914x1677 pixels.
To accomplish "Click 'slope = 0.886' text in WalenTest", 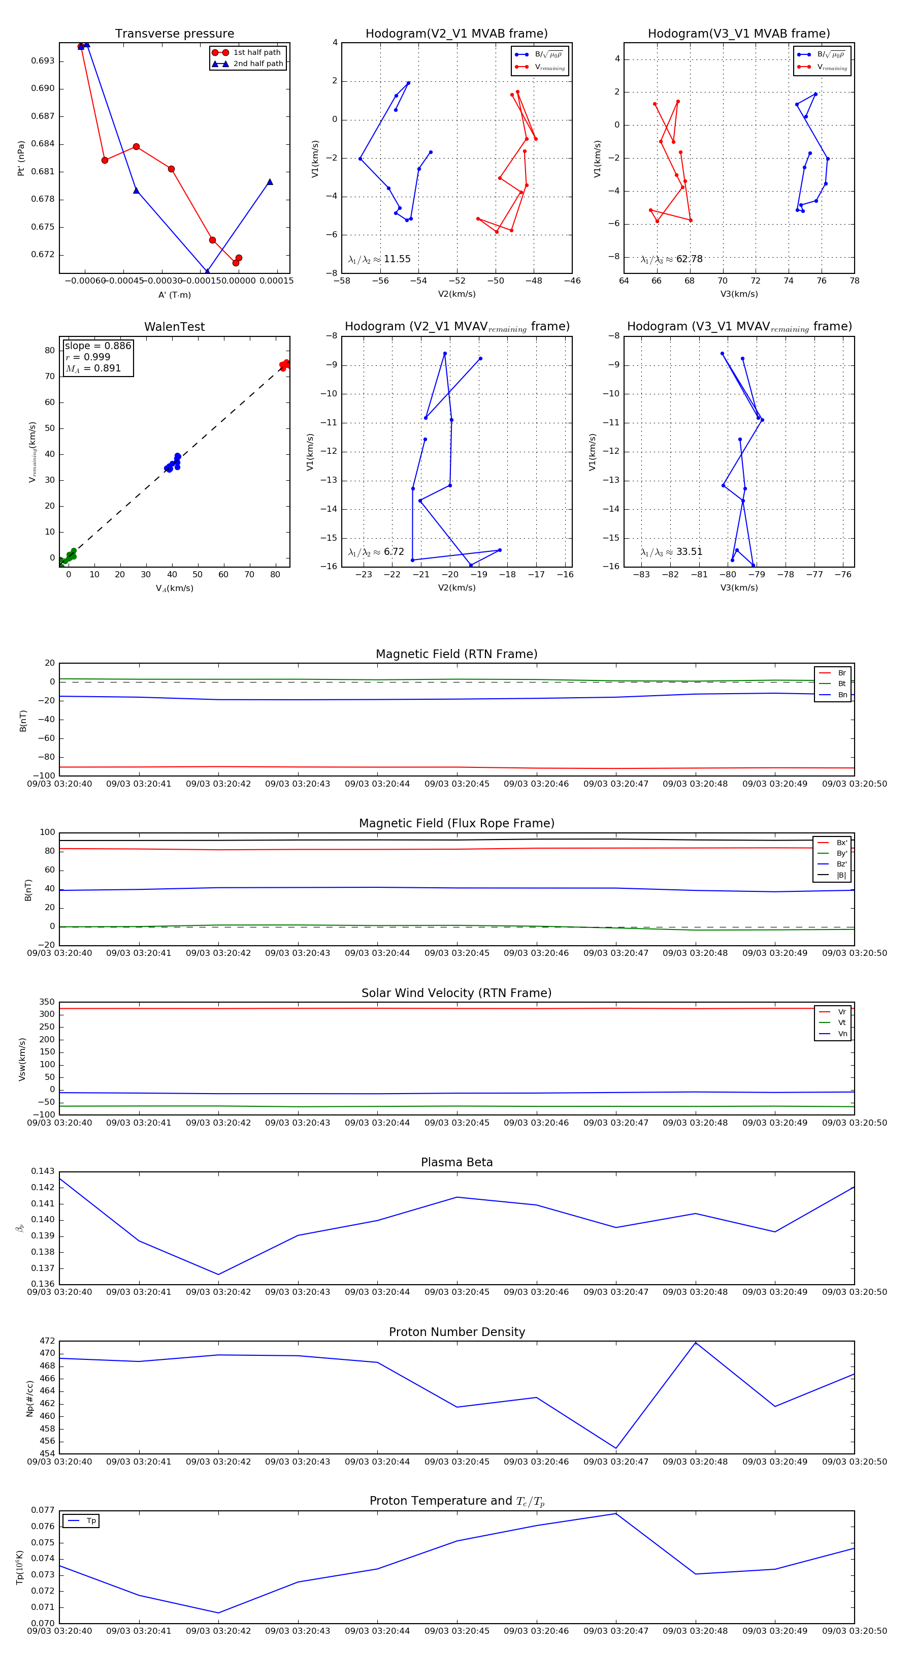I will tap(97, 346).
